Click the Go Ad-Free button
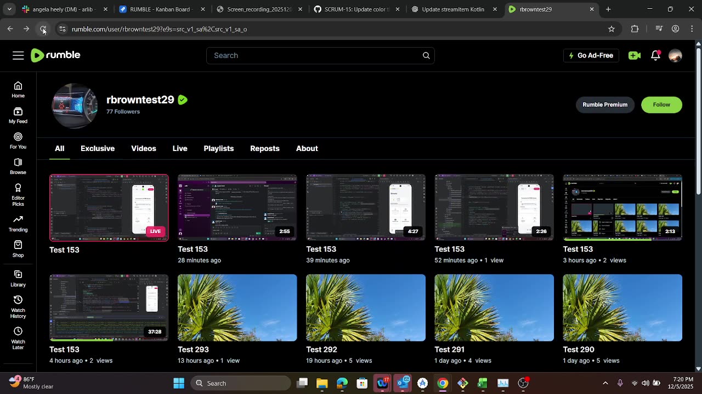This screenshot has width=702, height=394. click(591, 55)
